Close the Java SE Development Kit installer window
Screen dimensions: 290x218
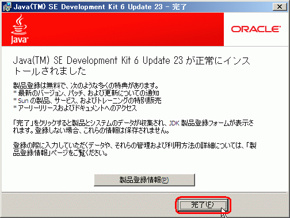[x=280, y=7]
